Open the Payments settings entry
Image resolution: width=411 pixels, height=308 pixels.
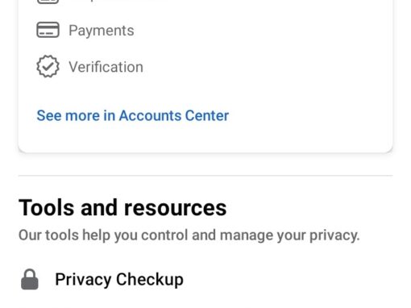(205, 30)
